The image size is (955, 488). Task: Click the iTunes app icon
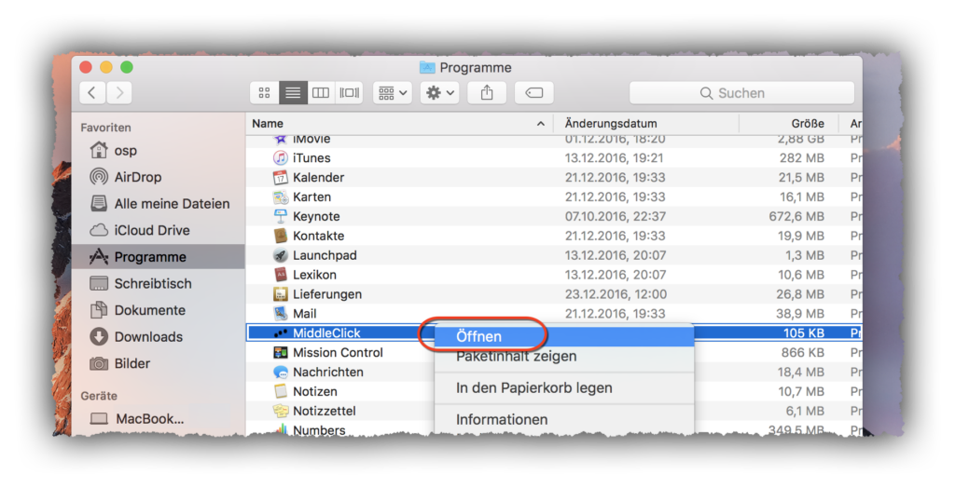280,158
